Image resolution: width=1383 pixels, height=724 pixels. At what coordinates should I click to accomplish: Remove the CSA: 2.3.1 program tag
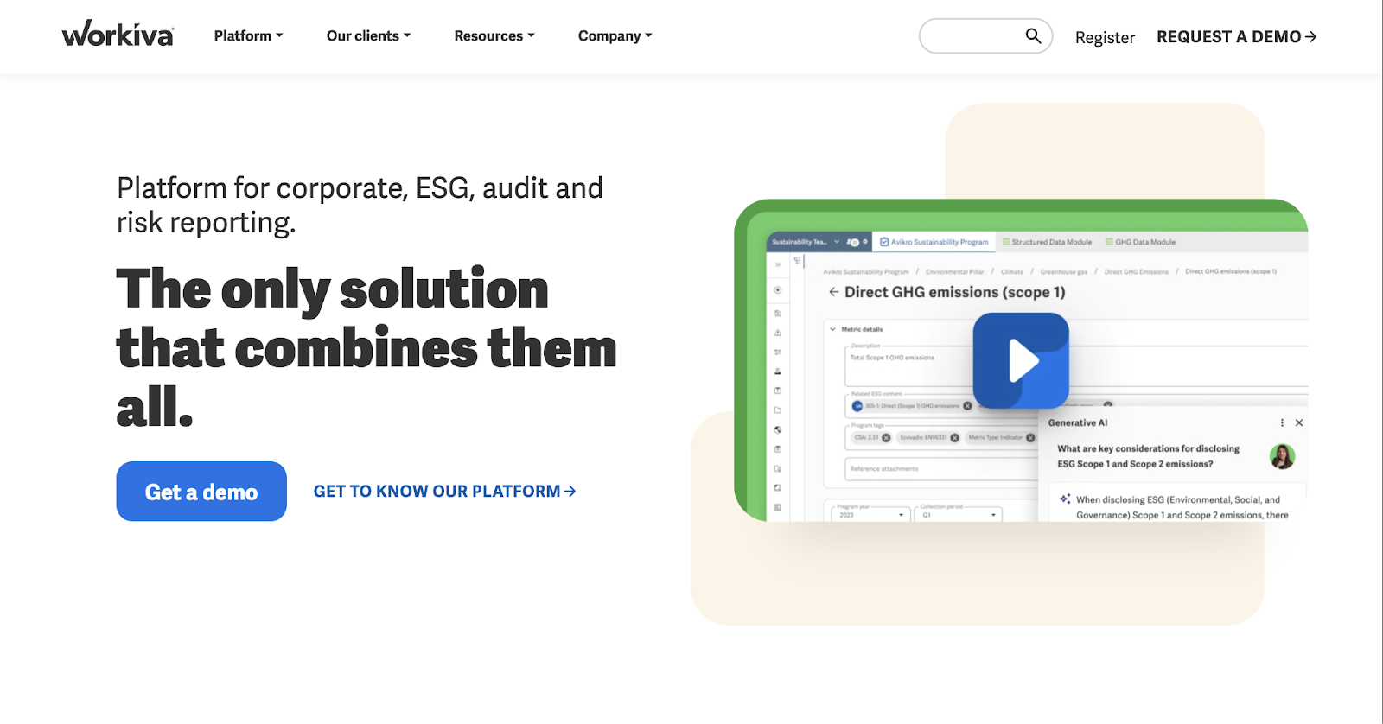(x=886, y=438)
